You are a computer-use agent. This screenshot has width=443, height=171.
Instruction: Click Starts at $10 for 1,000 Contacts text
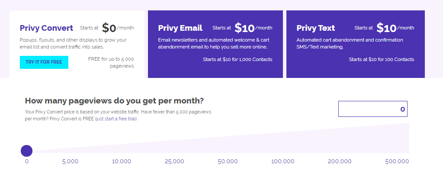click(238, 59)
